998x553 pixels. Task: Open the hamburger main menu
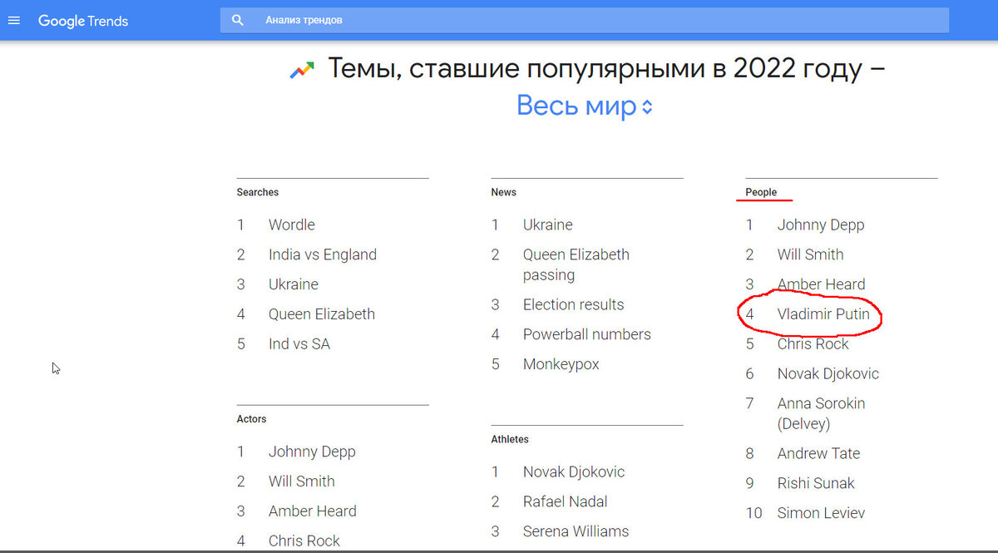pos(13,21)
